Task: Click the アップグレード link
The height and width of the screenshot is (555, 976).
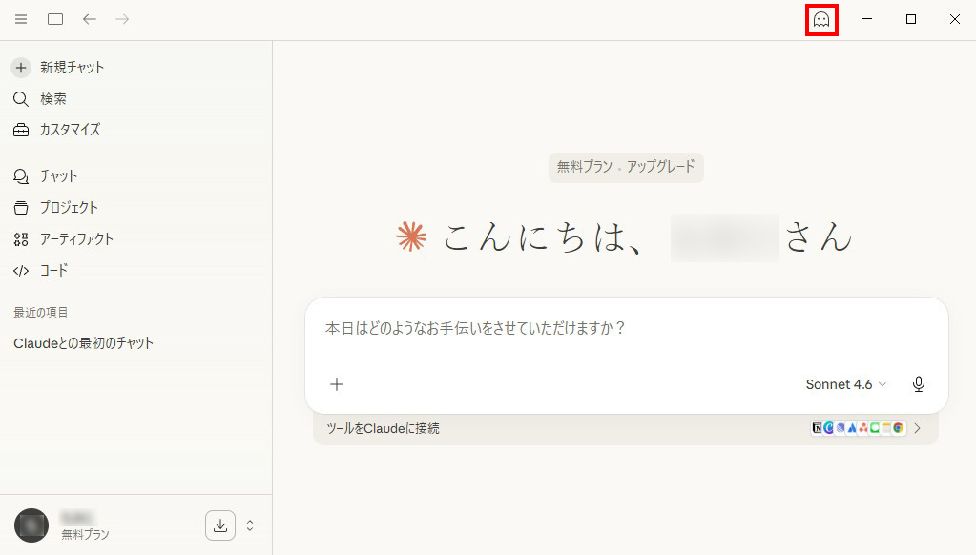Action: pos(661,167)
